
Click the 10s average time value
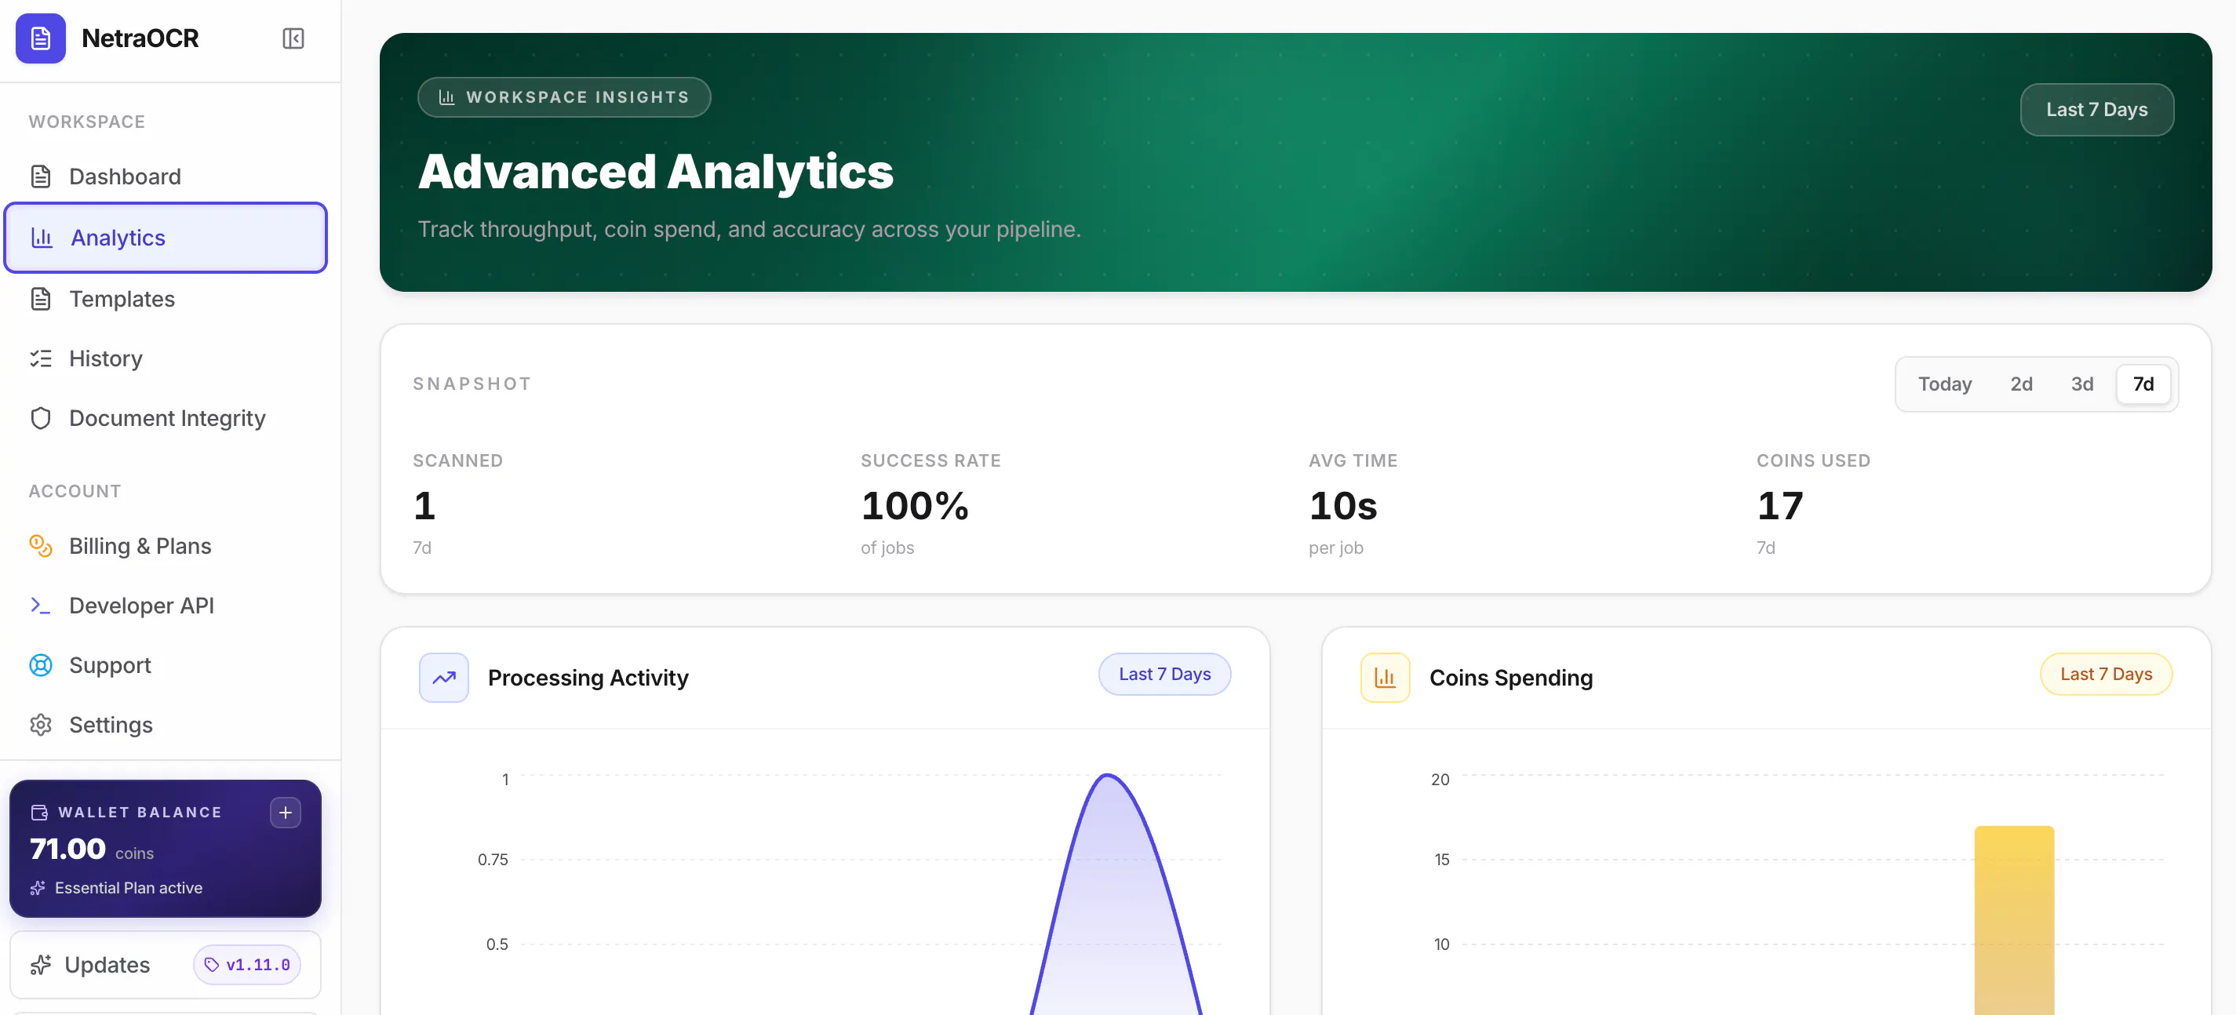click(x=1343, y=505)
